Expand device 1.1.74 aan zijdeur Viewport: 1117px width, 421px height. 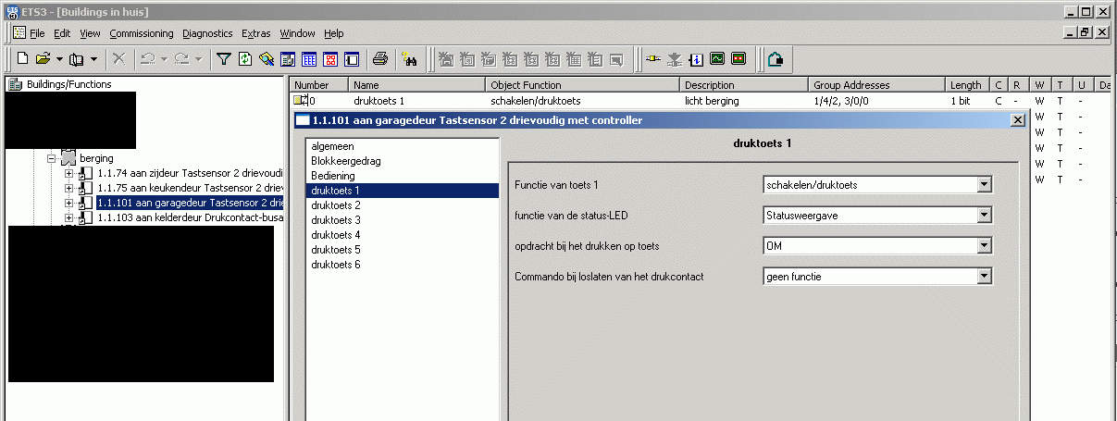point(69,174)
